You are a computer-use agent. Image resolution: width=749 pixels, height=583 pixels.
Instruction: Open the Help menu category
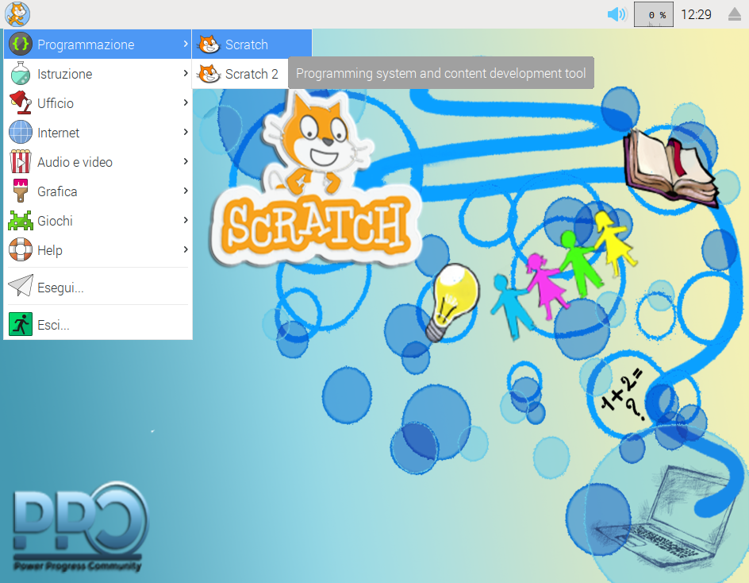click(x=98, y=249)
